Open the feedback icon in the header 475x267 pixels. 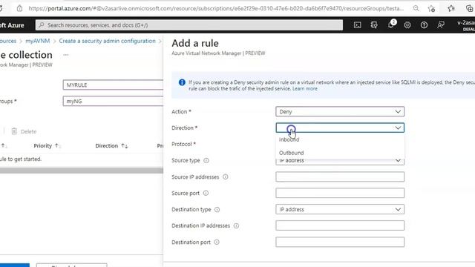click(441, 25)
